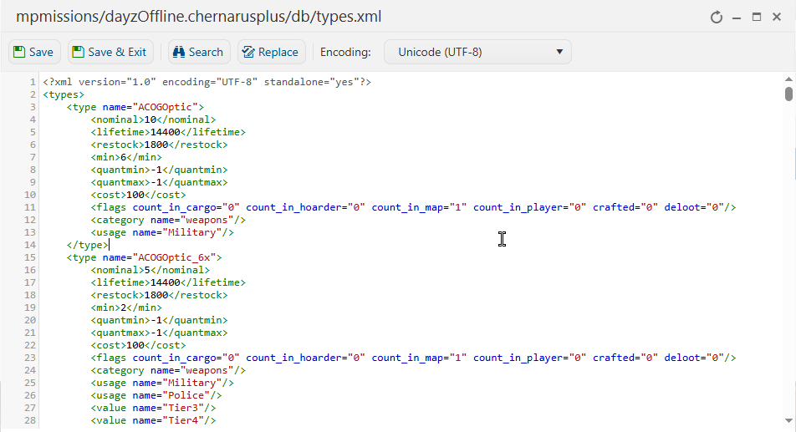Open the Replace tool
The width and height of the screenshot is (796, 432).
pyautogui.click(x=272, y=53)
